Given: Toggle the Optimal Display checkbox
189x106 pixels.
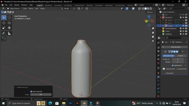Looking at the screenshot, I should tap(172, 65).
